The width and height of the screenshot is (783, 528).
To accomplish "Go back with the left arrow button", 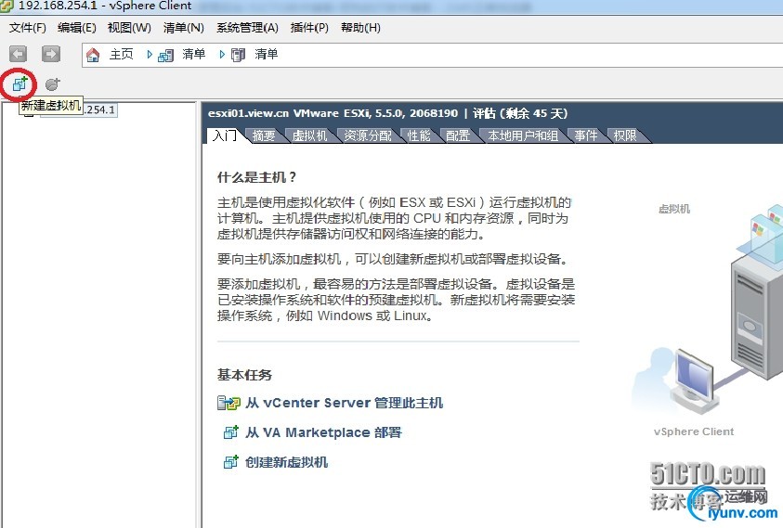I will 18,54.
